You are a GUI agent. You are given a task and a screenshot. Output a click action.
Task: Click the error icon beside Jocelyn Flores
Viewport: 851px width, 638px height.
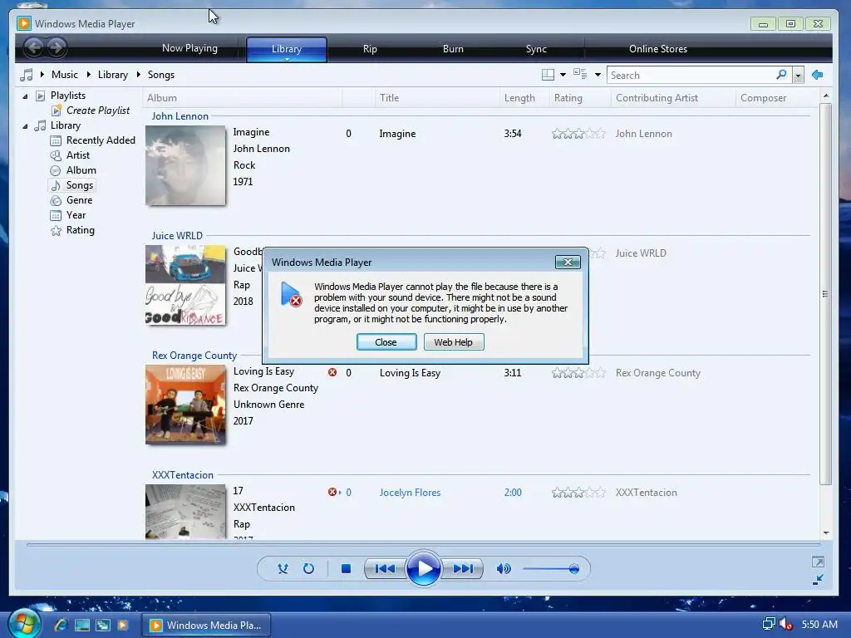tap(332, 492)
